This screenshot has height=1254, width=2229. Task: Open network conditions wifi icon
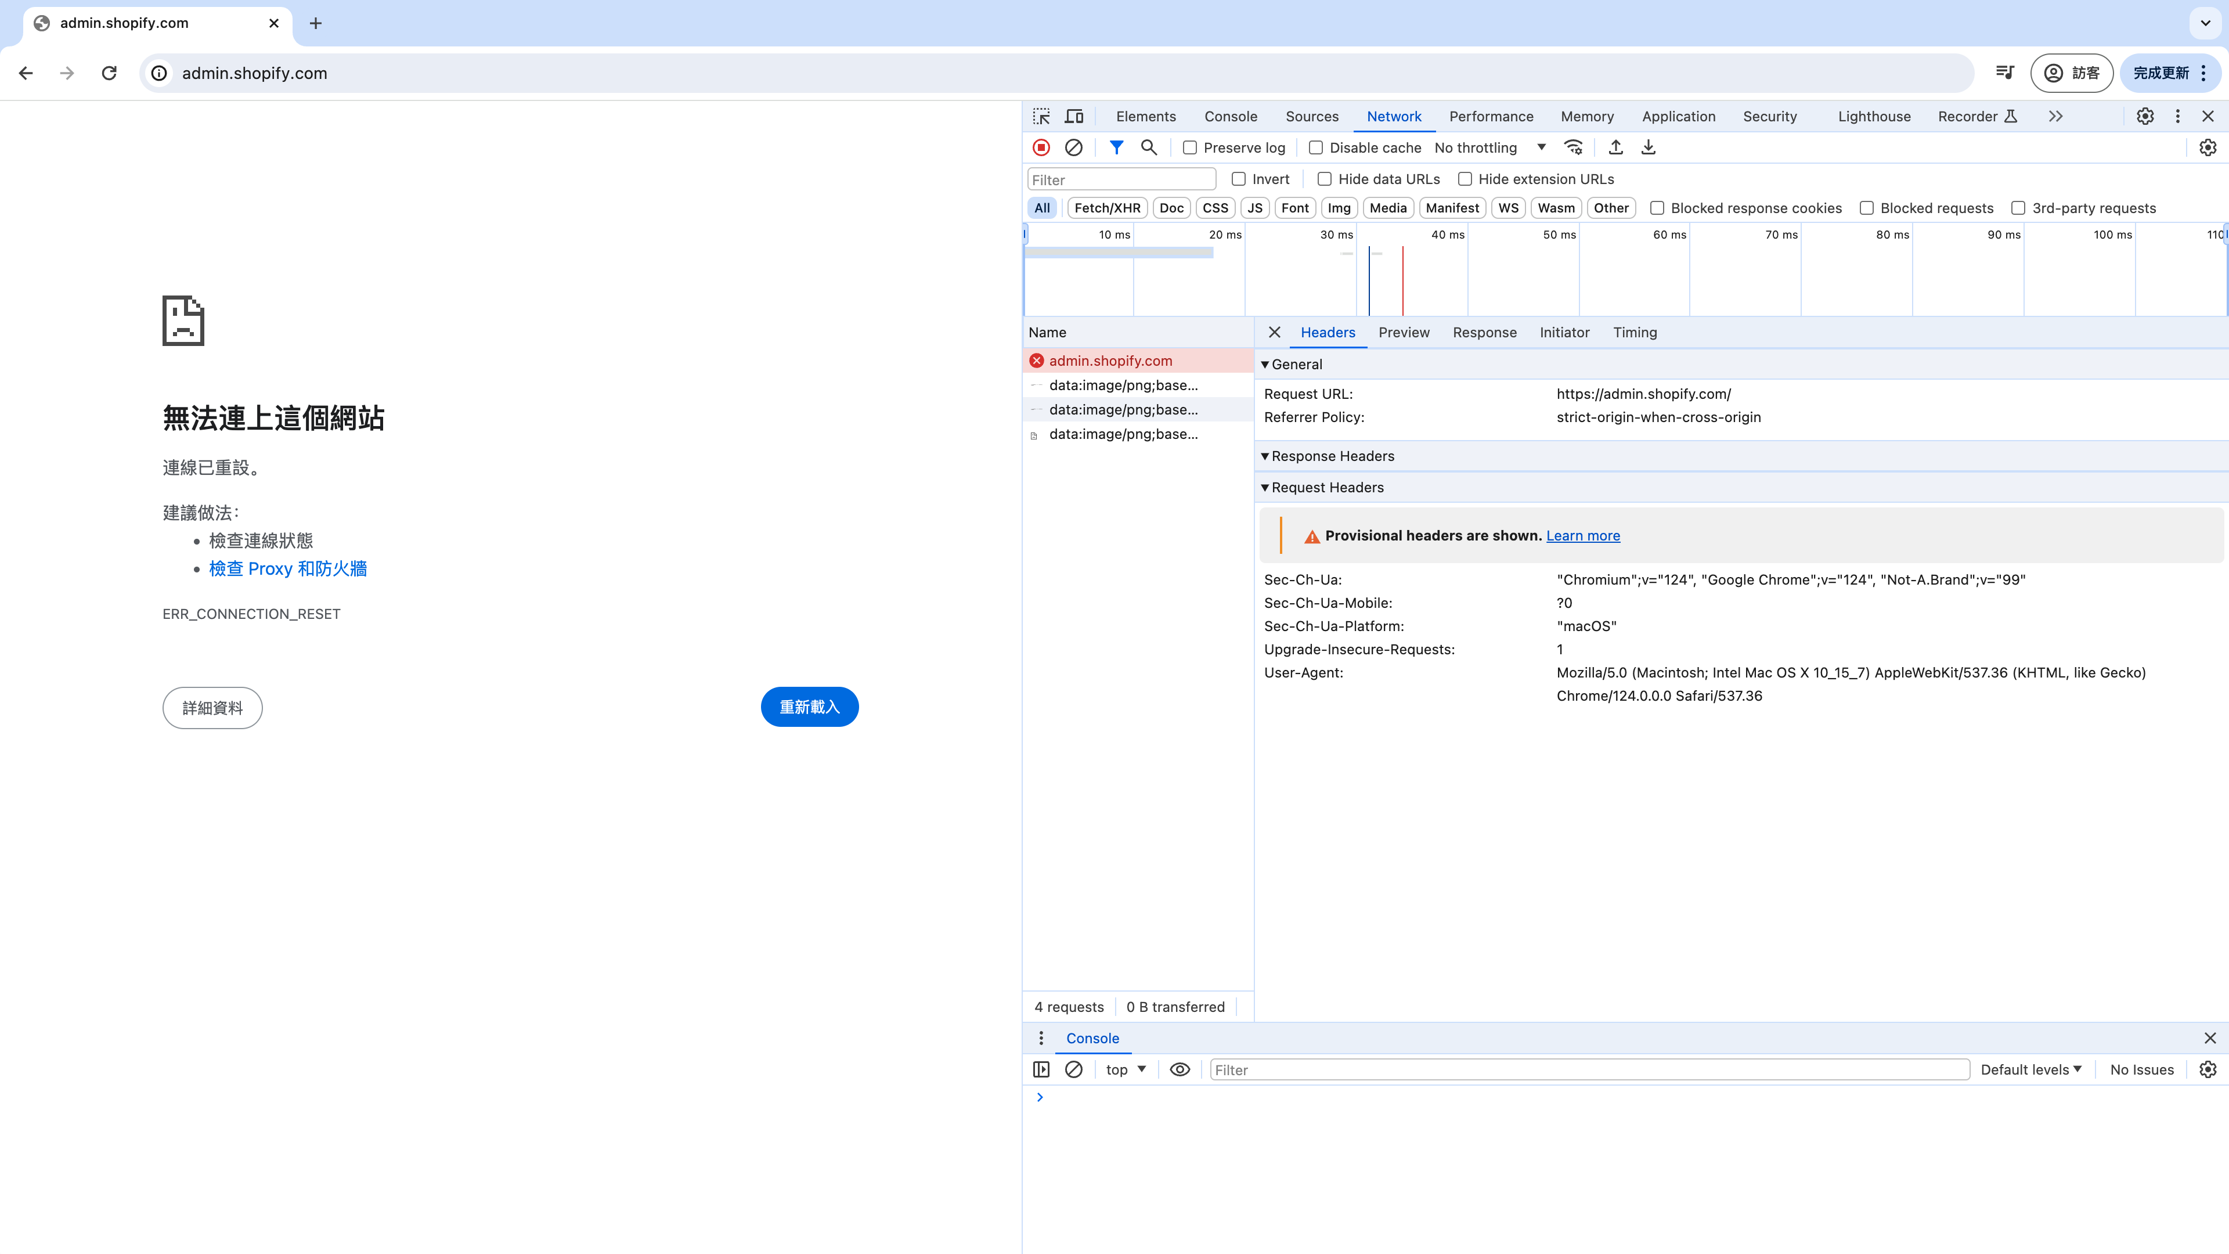click(1573, 148)
